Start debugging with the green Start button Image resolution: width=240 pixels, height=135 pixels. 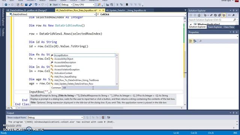[54, 5]
